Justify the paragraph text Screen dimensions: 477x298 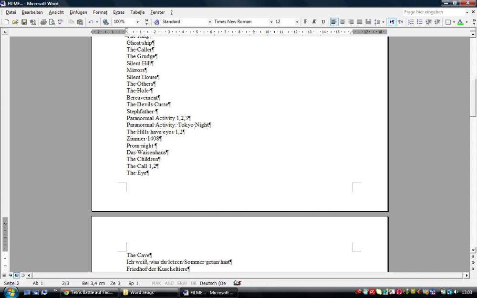pos(360,22)
